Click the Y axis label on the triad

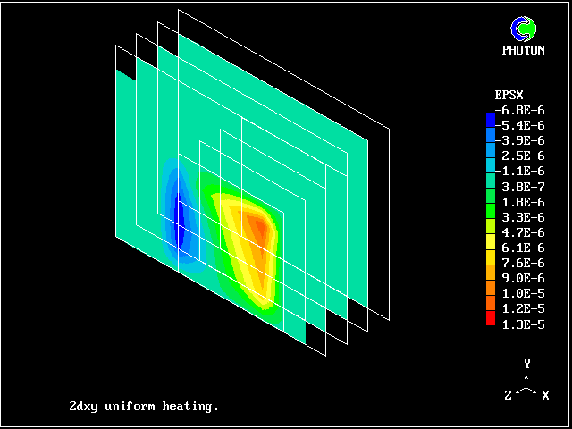(527, 364)
